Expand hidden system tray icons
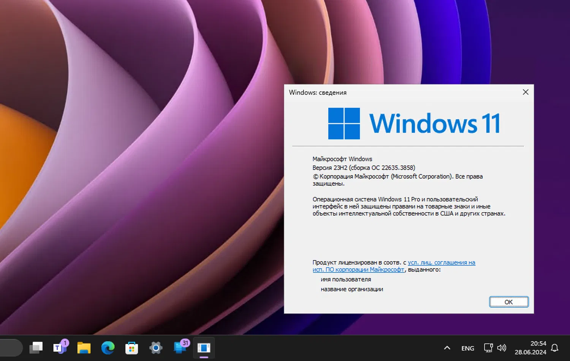 (447, 348)
